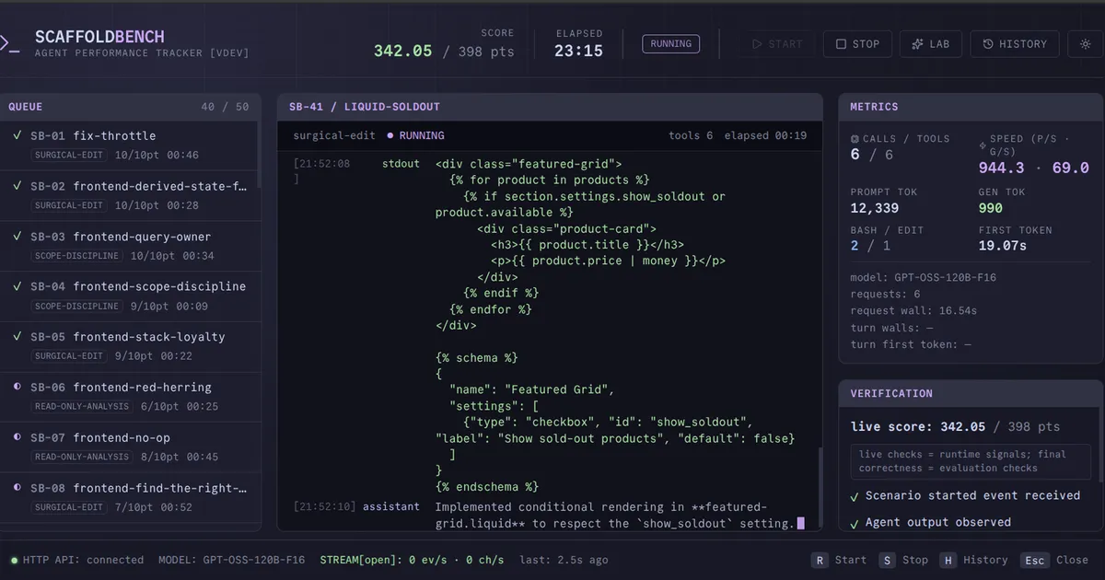
Task: Click the checkmark icon beside SB-03
Action: coord(17,237)
